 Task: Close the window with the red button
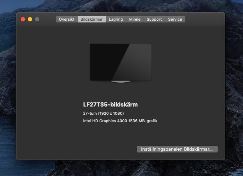pyautogui.click(x=23, y=19)
